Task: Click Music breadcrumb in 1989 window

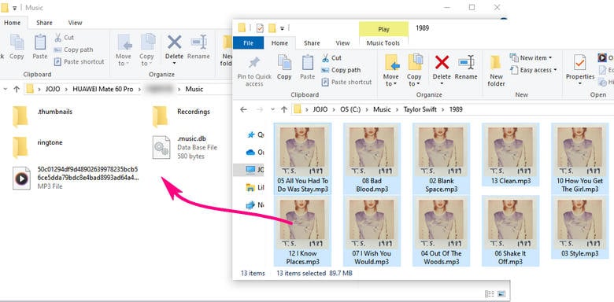Action: pos(382,109)
